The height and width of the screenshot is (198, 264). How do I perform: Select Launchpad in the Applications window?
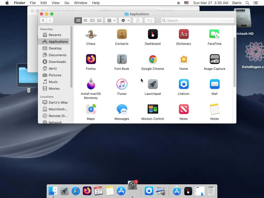[153, 84]
